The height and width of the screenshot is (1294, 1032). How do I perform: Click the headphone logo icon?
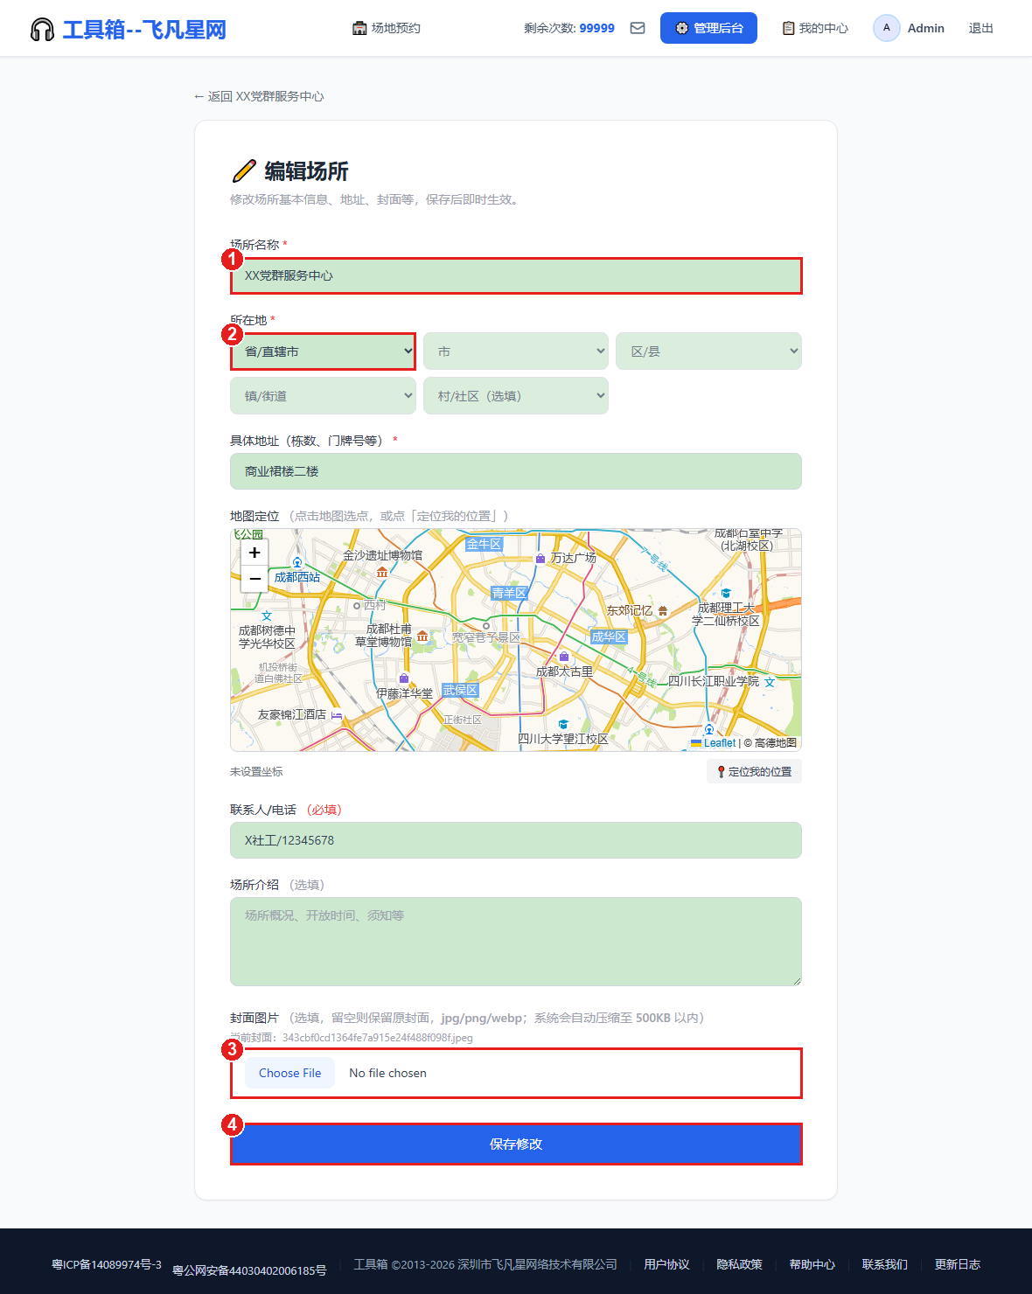tap(42, 30)
